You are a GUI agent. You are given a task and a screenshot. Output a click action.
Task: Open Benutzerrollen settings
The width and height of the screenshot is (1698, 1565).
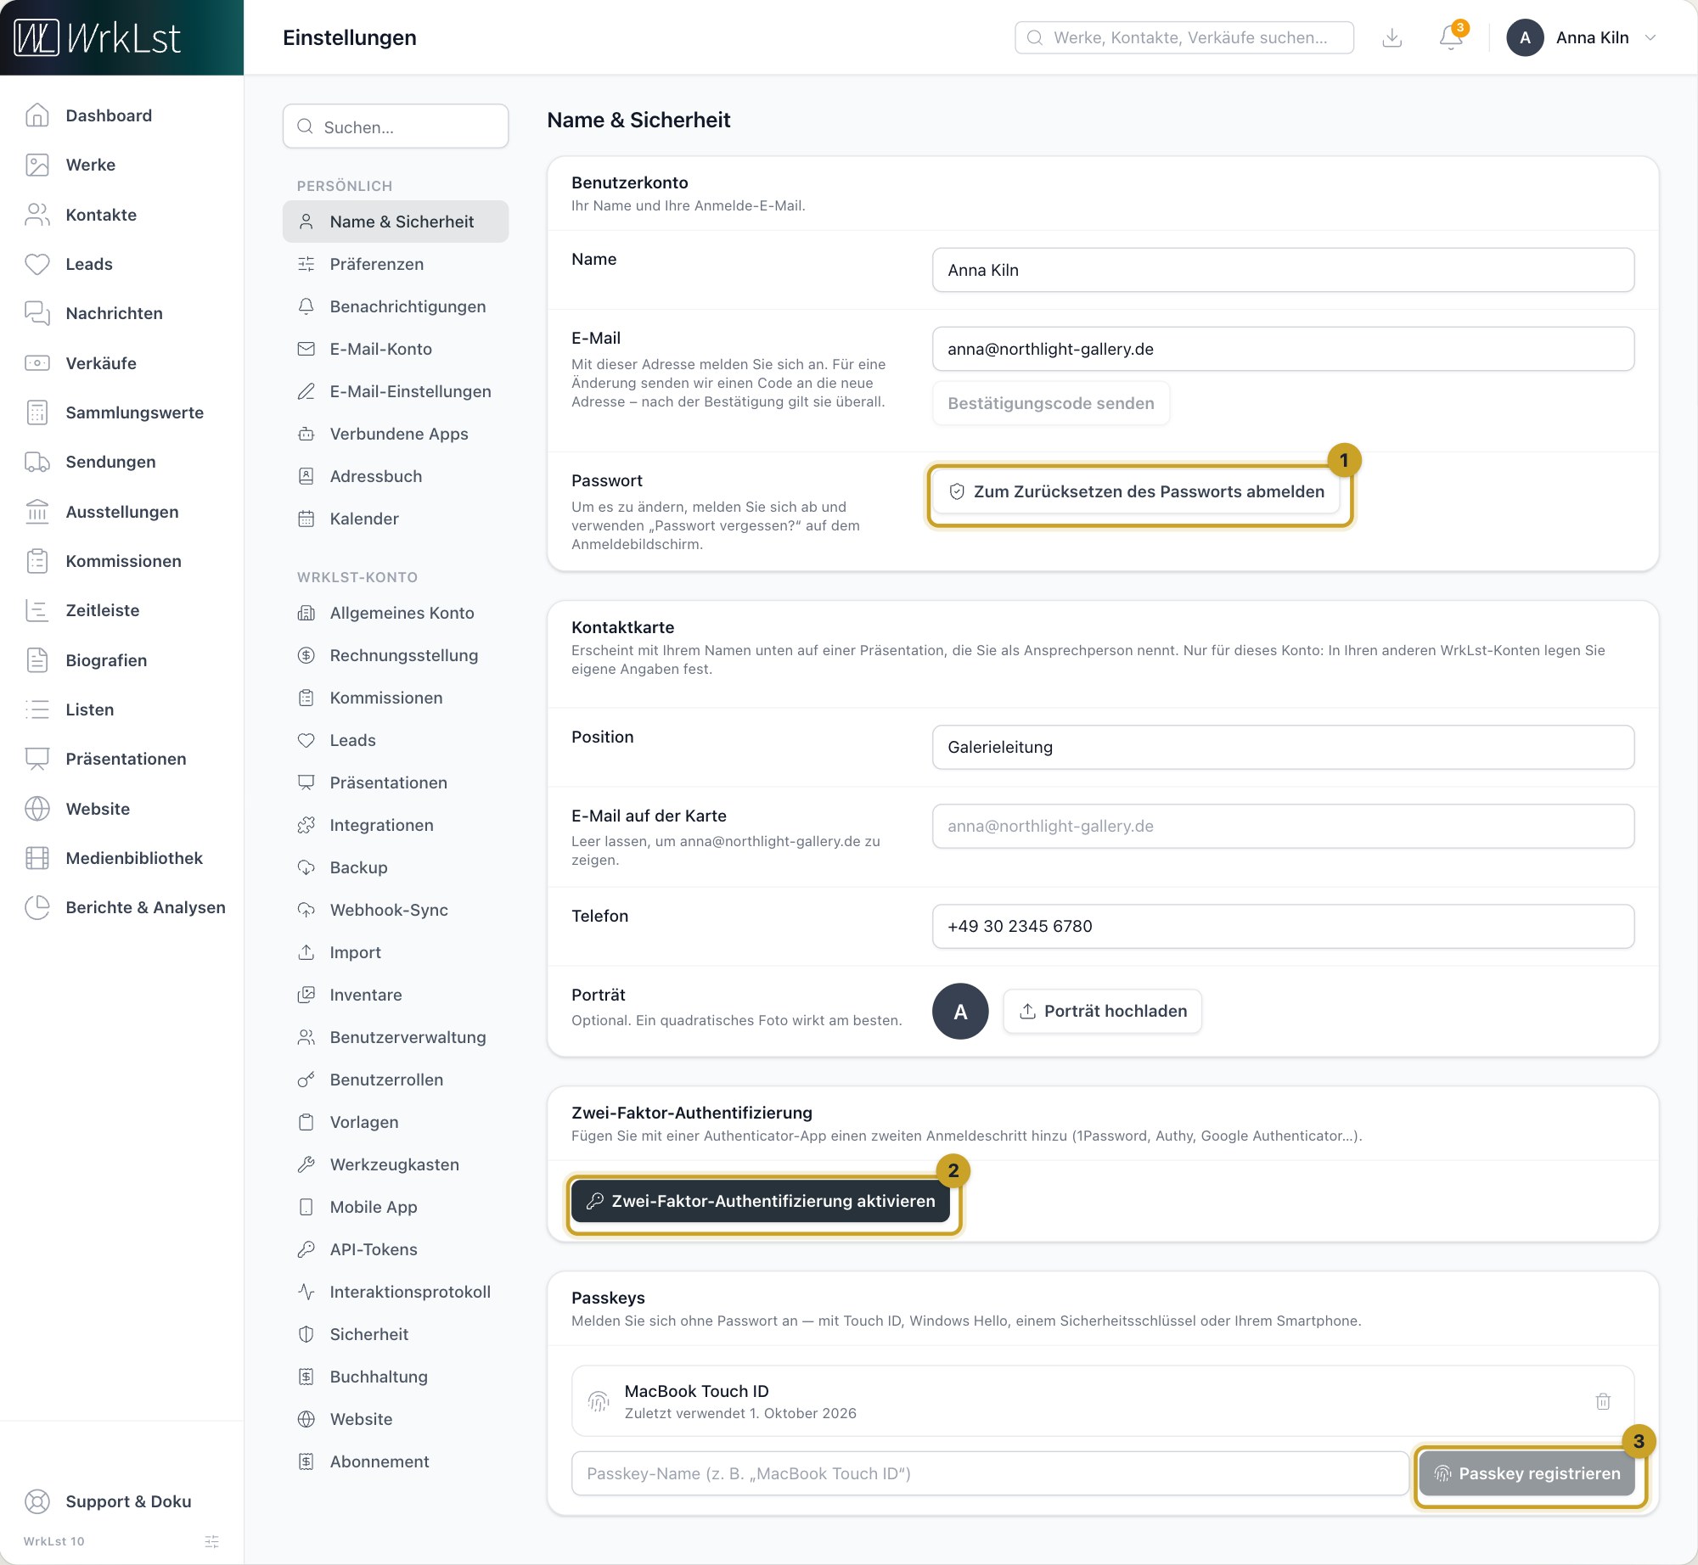tap(396, 1080)
